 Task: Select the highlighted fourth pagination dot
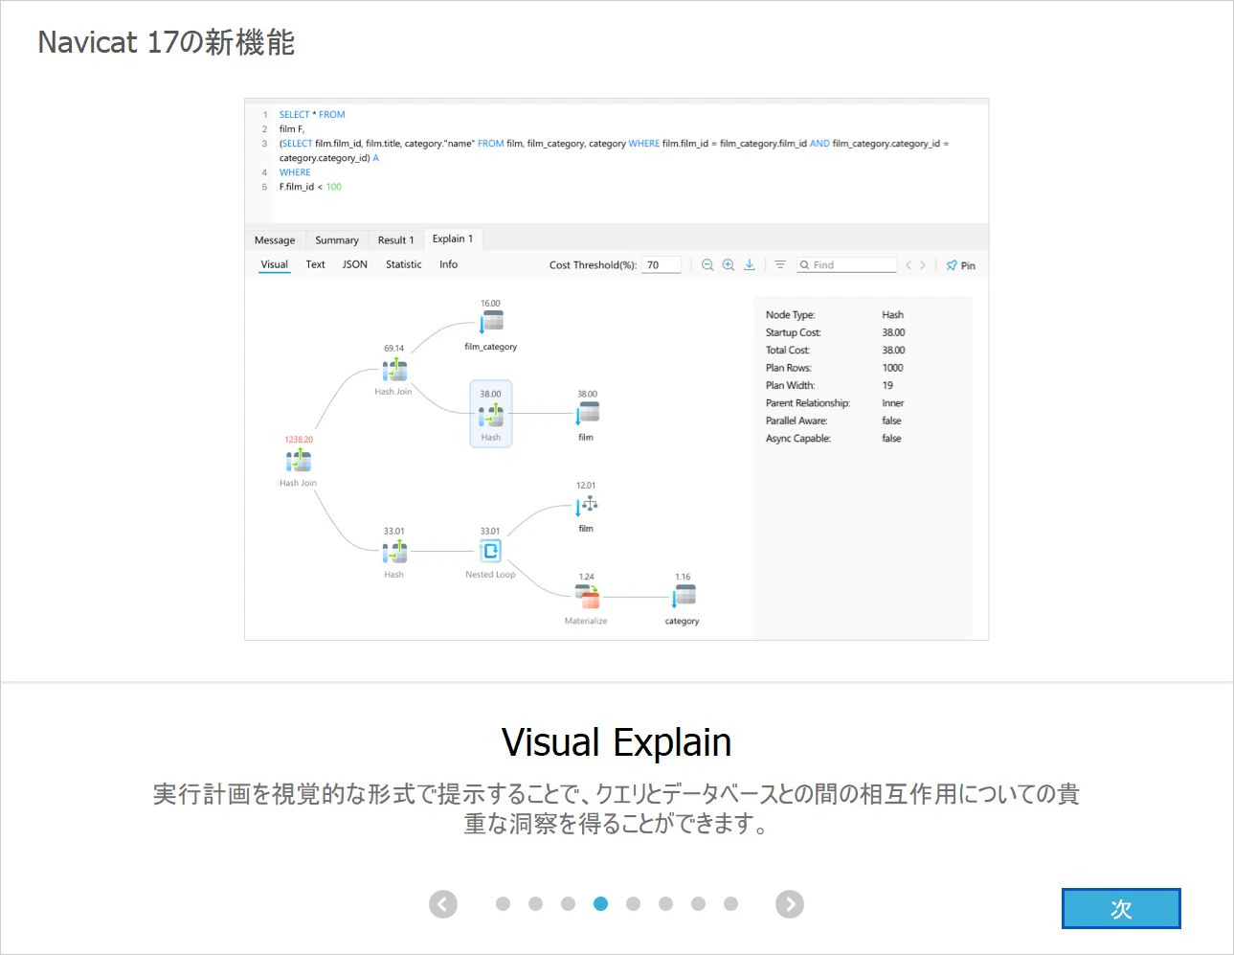601,903
